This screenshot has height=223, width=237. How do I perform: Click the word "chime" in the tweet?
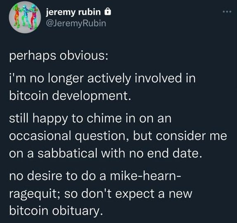click(x=104, y=118)
